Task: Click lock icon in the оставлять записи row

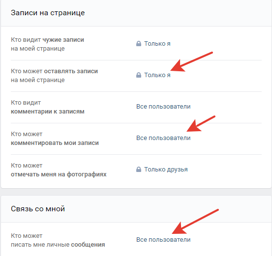Action: [139, 75]
